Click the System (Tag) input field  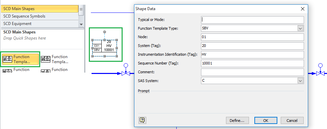pyautogui.click(x=252, y=46)
